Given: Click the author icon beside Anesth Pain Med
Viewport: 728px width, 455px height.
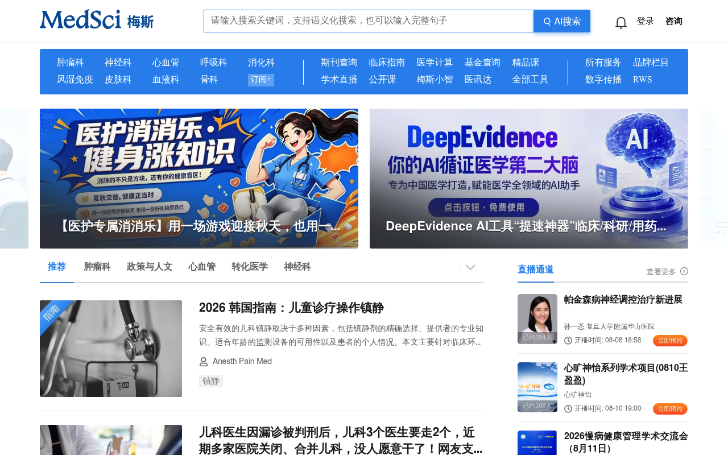Looking at the screenshot, I should (x=204, y=362).
